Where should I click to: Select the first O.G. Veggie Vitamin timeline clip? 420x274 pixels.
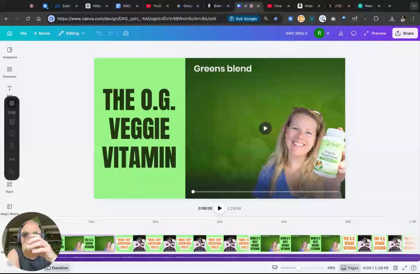88,243
